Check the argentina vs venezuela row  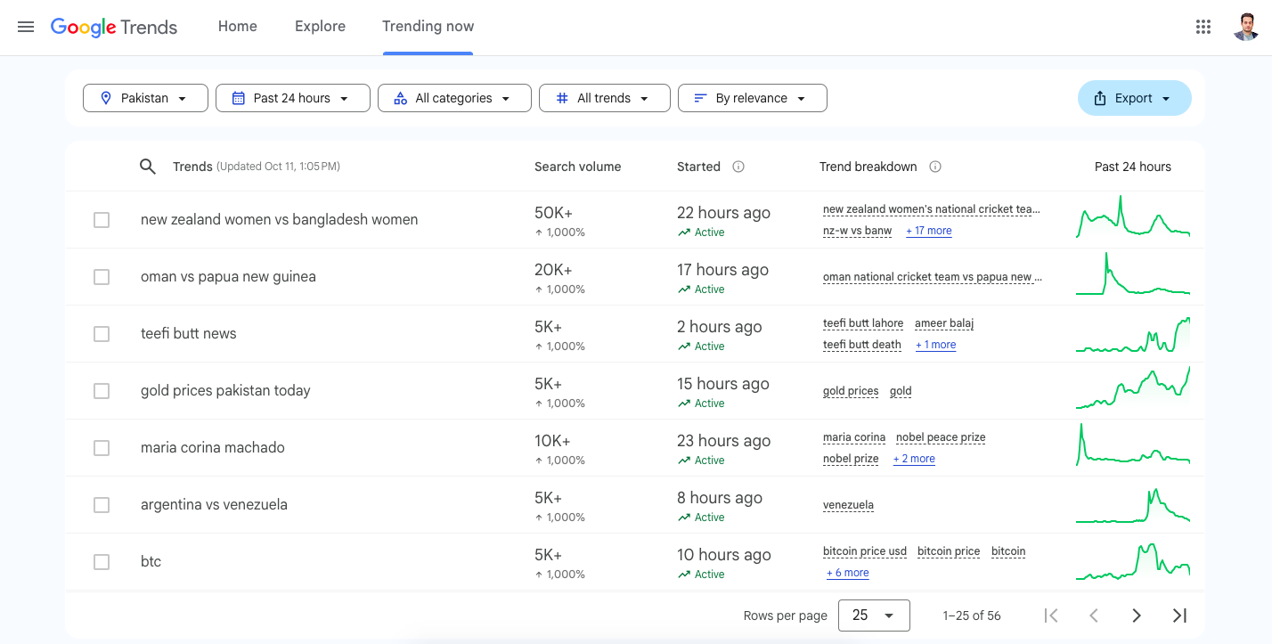(102, 505)
